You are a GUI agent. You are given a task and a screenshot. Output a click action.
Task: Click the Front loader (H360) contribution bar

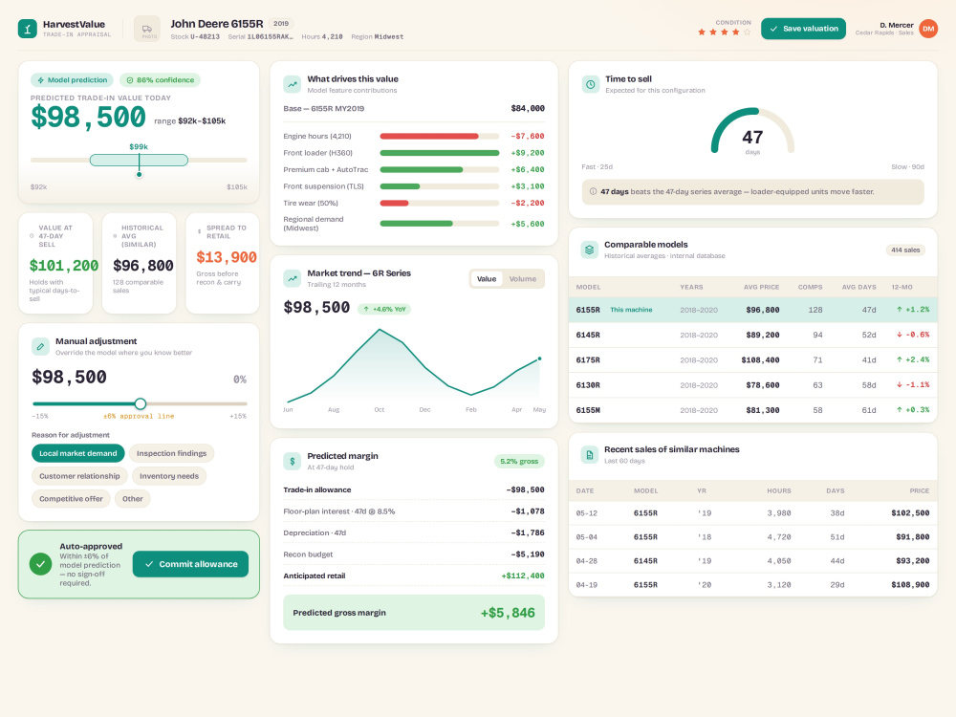click(x=439, y=152)
